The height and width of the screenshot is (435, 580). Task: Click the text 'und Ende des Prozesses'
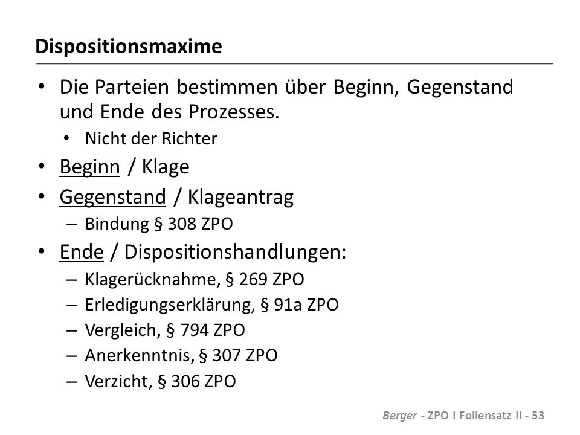click(169, 112)
